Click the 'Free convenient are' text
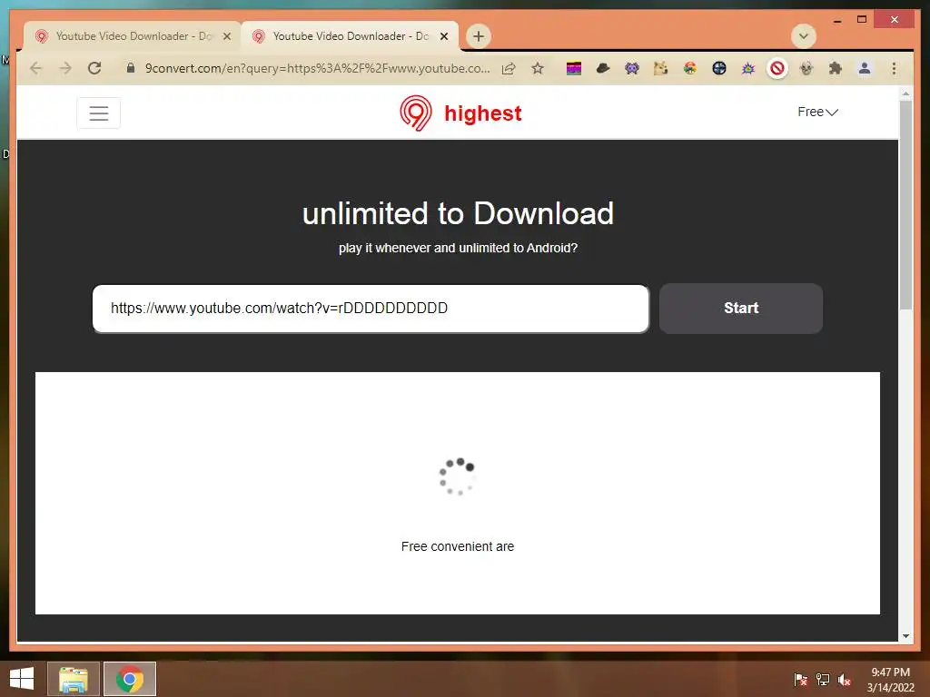This screenshot has height=697, width=930. 458,546
